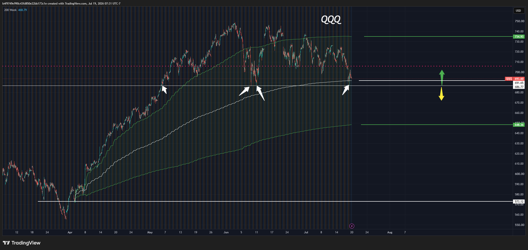Select the white horizontal line at 573.12
Image resolution: width=528 pixels, height=250 pixels.
point(275,201)
